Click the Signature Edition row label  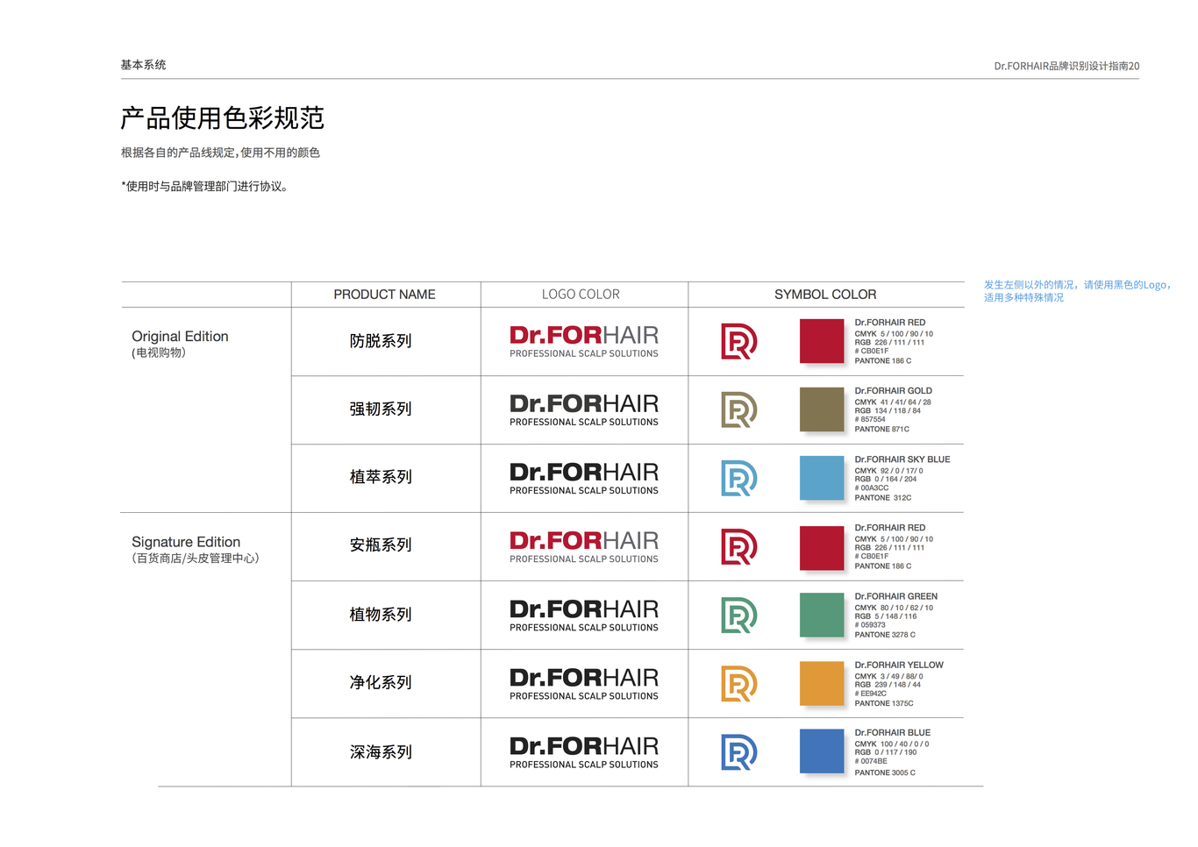186,542
